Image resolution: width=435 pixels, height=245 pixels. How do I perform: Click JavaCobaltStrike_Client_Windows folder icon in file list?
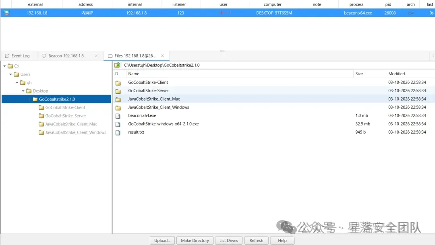118,108
